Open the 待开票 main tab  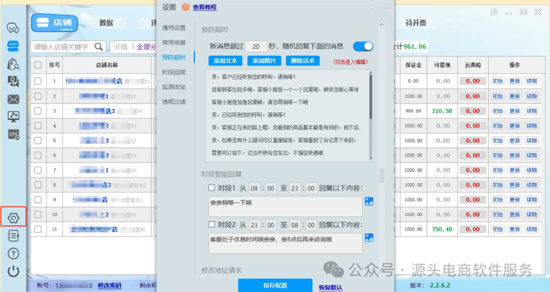(416, 23)
